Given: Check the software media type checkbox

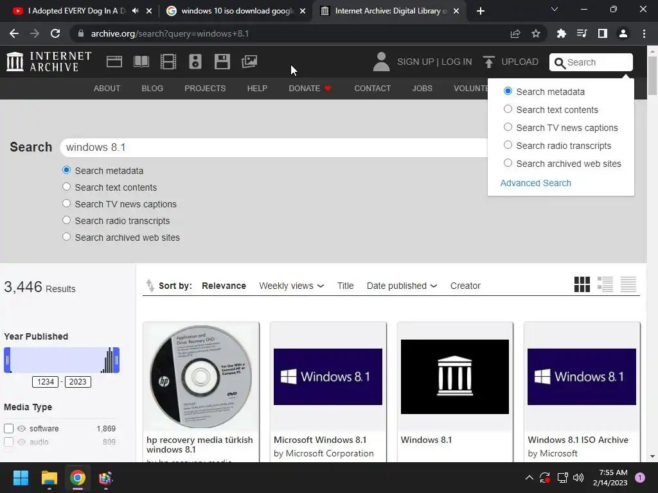Looking at the screenshot, I should 9,428.
